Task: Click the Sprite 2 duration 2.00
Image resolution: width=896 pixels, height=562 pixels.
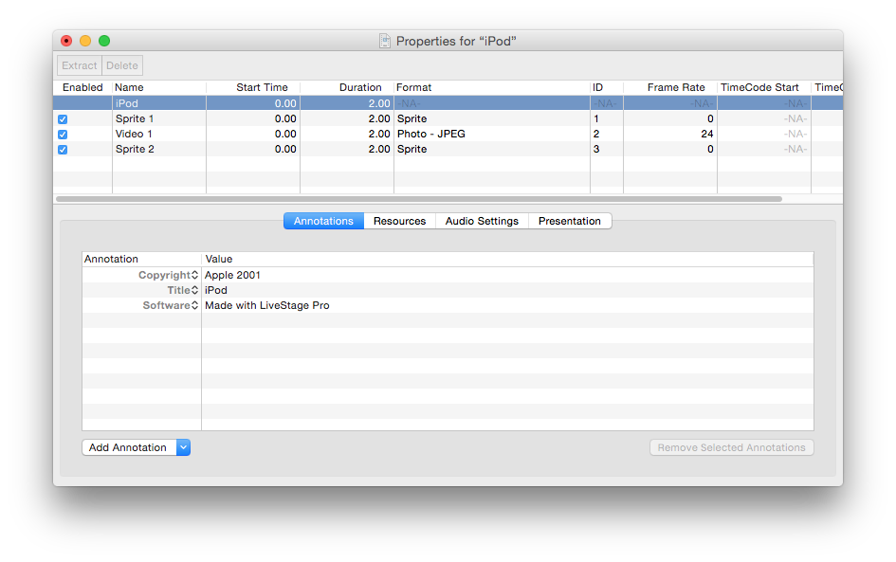Action: 379,149
